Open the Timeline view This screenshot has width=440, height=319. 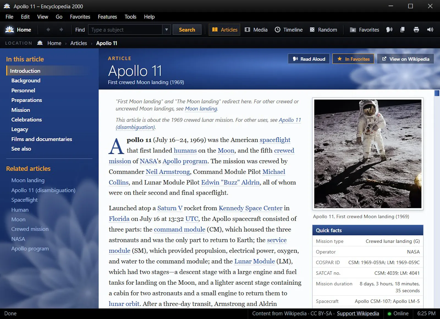pos(289,30)
